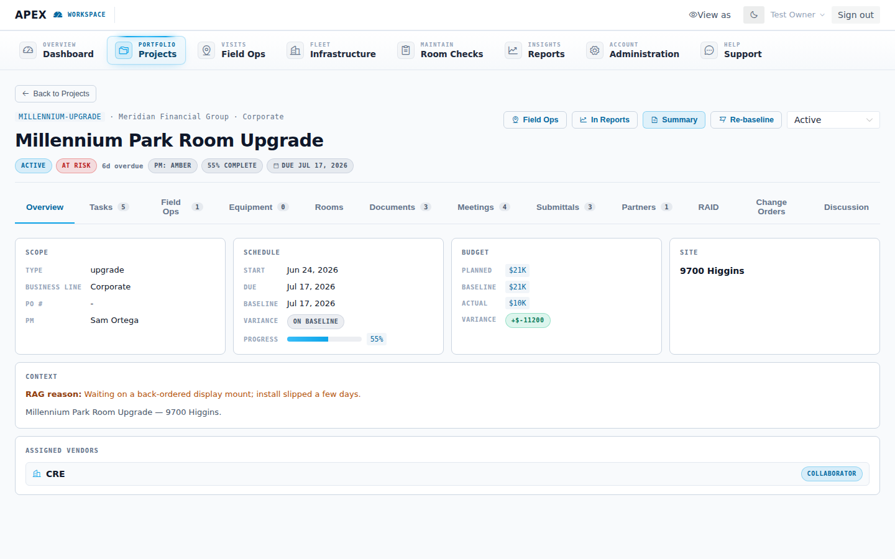Open the project Summary button
The image size is (895, 559).
coord(674,120)
